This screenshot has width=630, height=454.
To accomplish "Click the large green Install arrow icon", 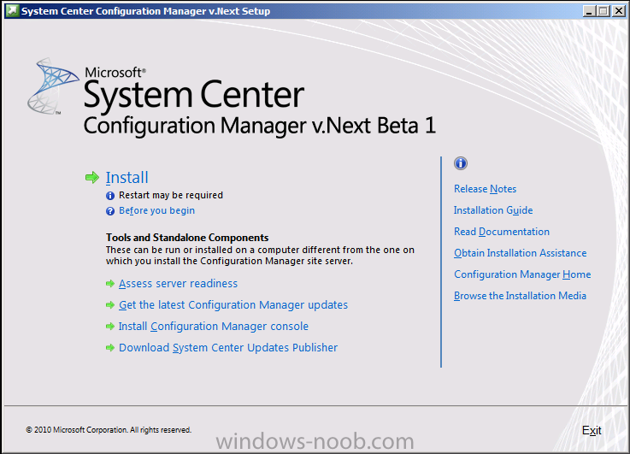I will pos(92,177).
